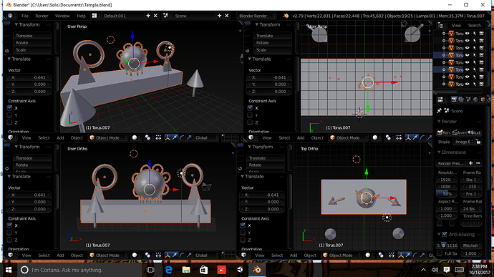This screenshot has height=277, width=494.
Task: Delete the Default.001 screen layout
Action: 155,16
